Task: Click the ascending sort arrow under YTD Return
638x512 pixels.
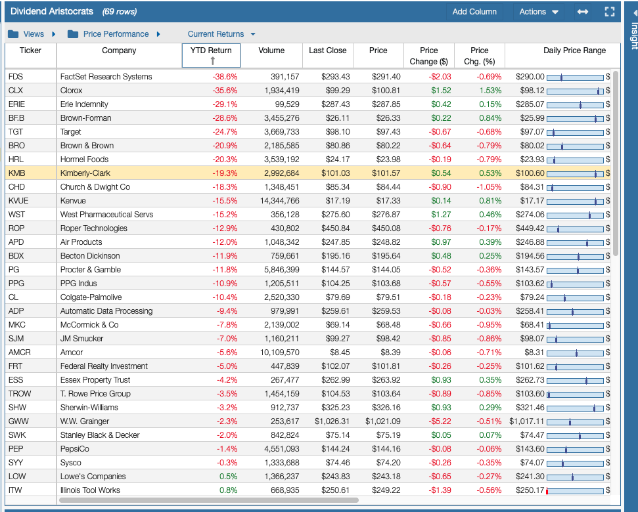Action: coord(211,60)
